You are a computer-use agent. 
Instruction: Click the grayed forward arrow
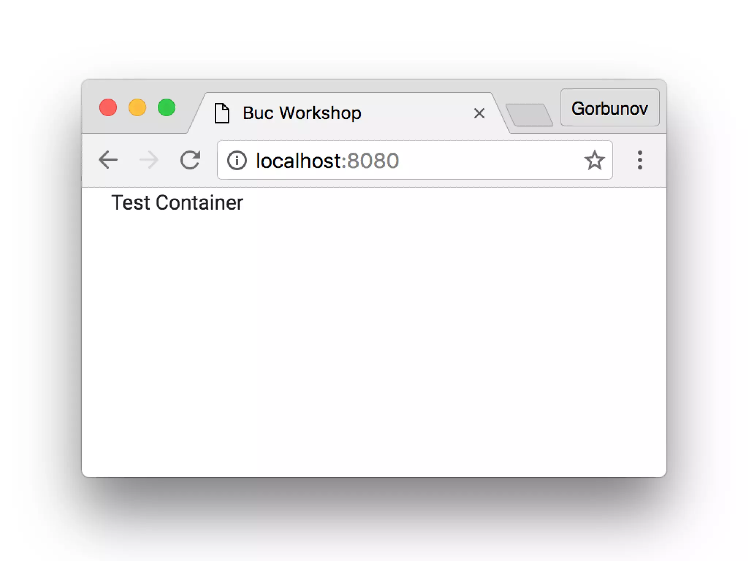tap(149, 160)
